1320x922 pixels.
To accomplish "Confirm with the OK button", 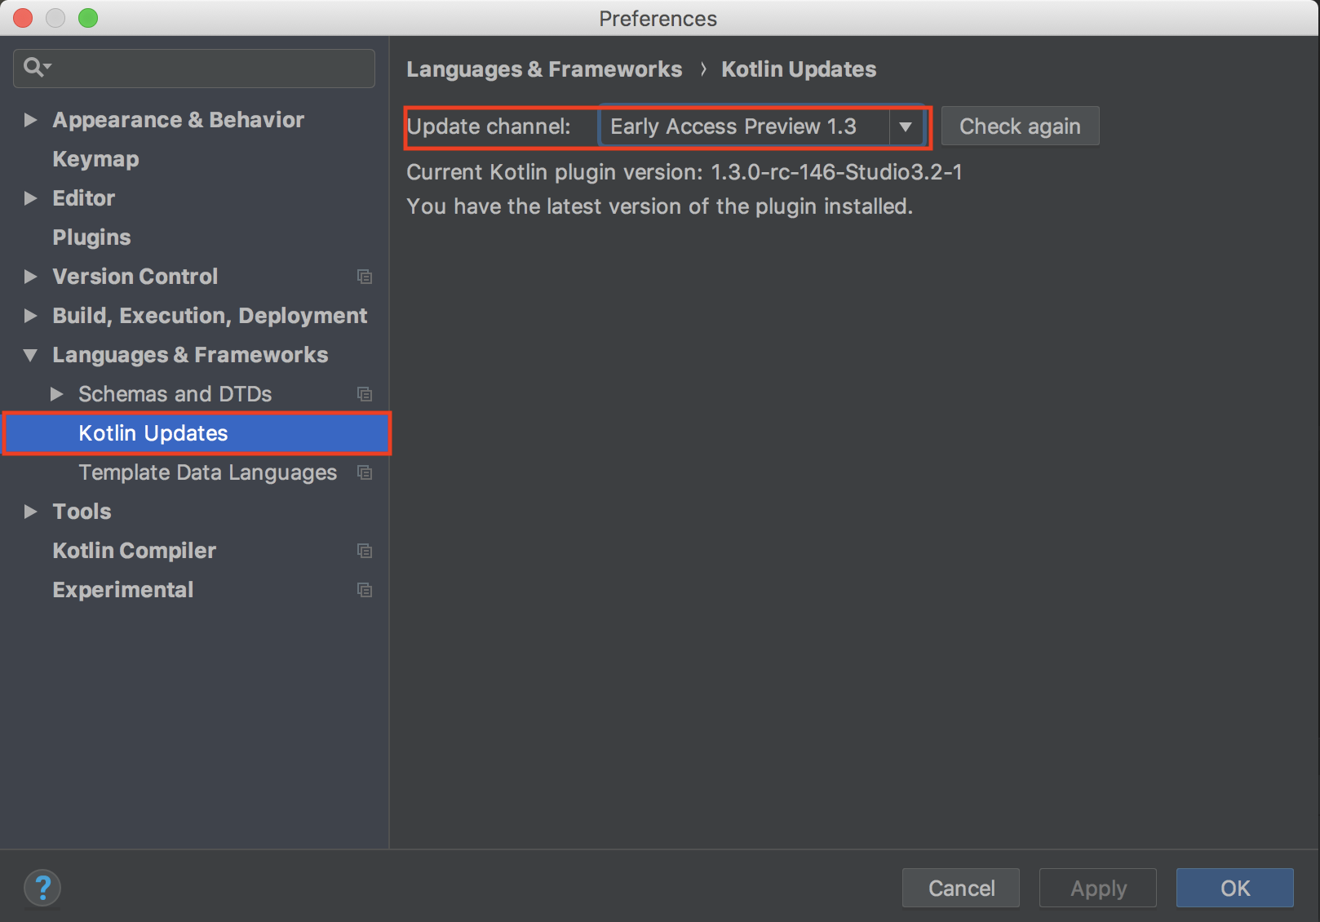I will pyautogui.click(x=1234, y=888).
